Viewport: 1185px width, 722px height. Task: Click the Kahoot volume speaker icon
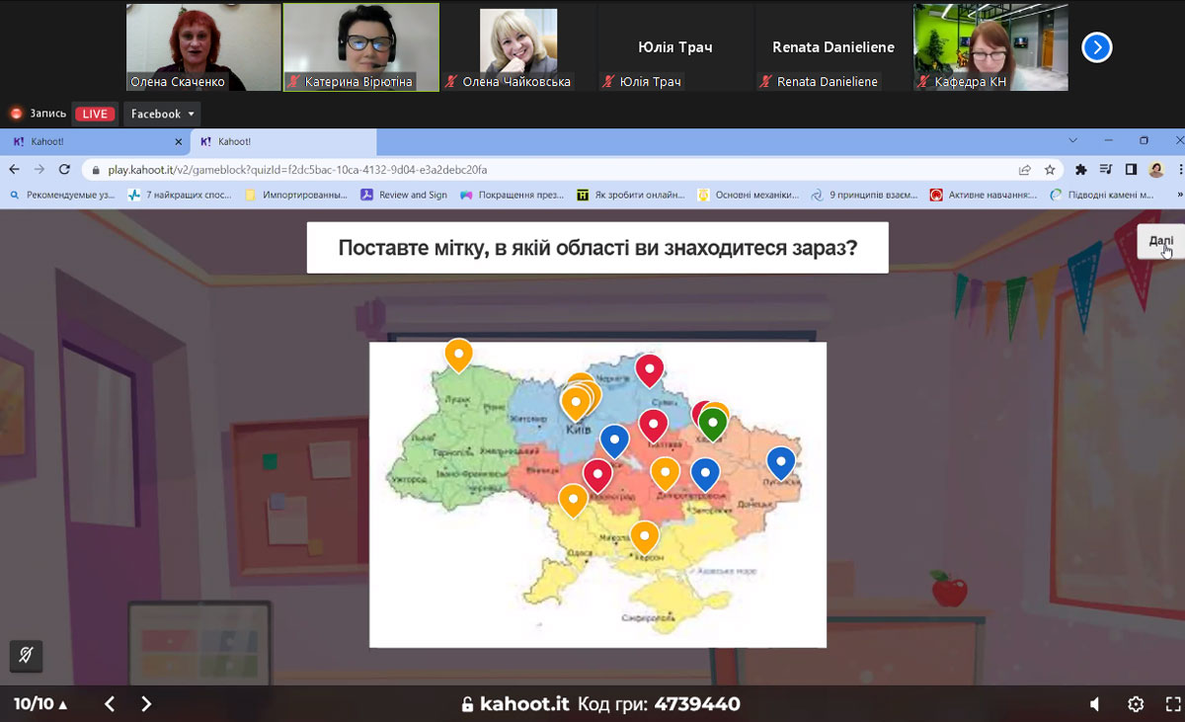(x=1094, y=704)
